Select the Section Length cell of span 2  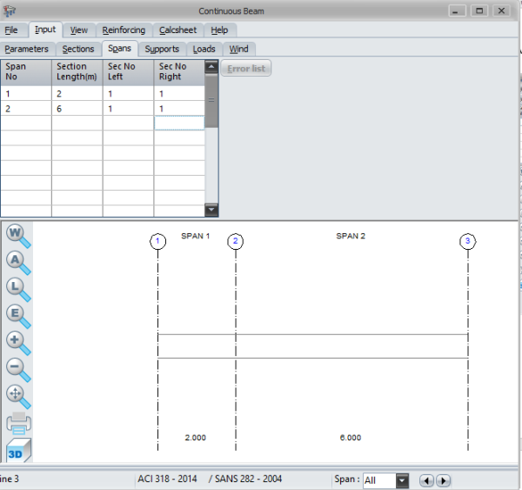point(77,108)
